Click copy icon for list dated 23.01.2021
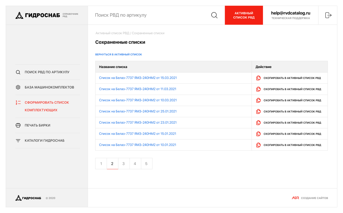This screenshot has width=343, height=213. pos(258,123)
